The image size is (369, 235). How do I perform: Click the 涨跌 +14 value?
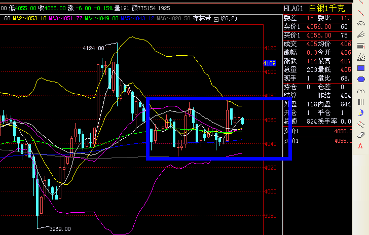pyautogui.click(x=312, y=61)
